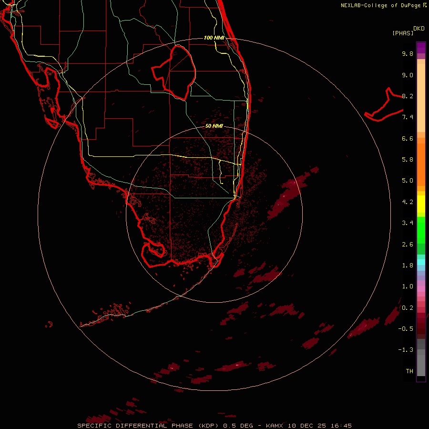Image resolution: width=429 pixels, height=429 pixels.
Task: Click the KAMX 10 DEC 25 16:45 timestamp
Action: pyautogui.click(x=308, y=426)
